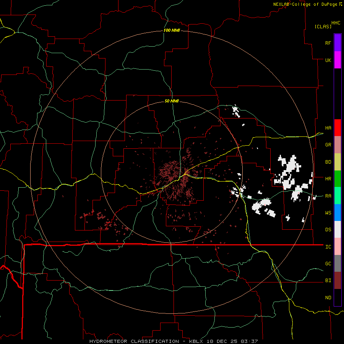The height and width of the screenshot is (344, 344).
Task: Click the purple RF color swatch
Action: coord(338,43)
